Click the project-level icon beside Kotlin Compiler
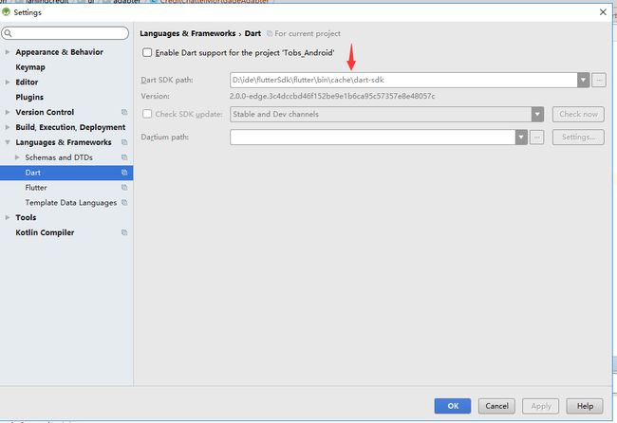The image size is (617, 423). click(x=124, y=232)
